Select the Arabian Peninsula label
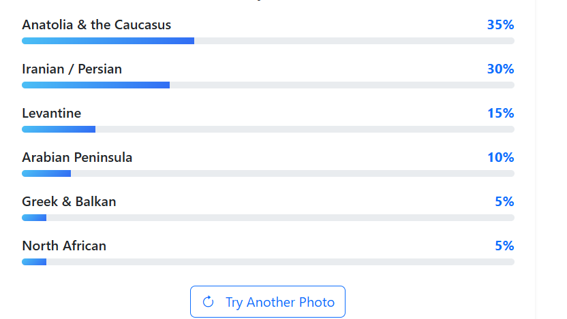The width and height of the screenshot is (567, 319). tap(77, 158)
